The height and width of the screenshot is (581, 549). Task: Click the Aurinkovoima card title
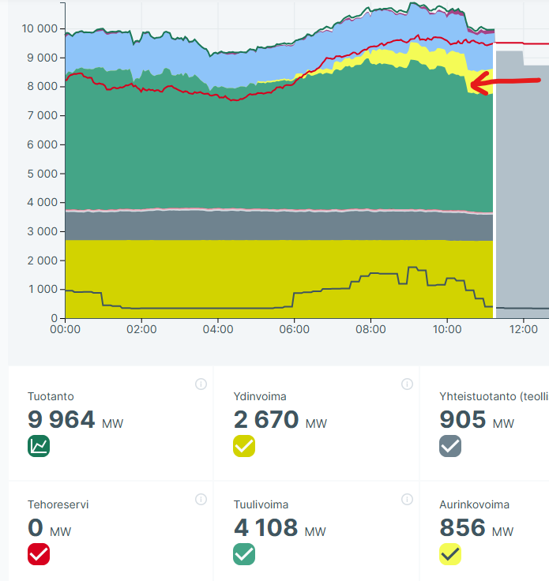tap(474, 504)
